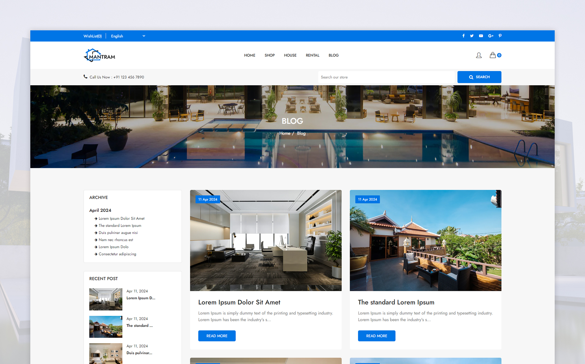Click arrow icon beside Lorem Ipsum Dolor Sit Amet
Image resolution: width=585 pixels, height=364 pixels.
pos(96,218)
